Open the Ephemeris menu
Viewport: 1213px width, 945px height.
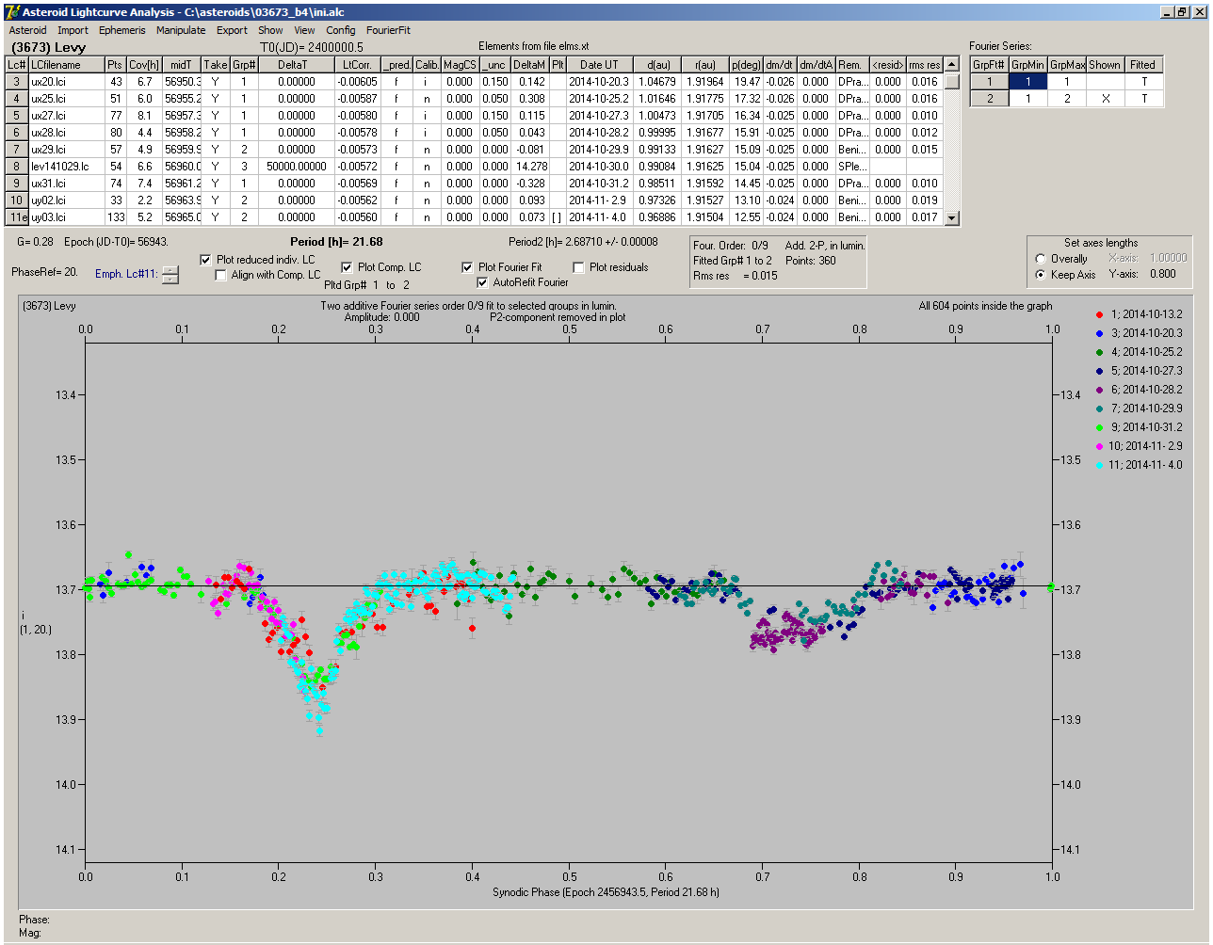pos(122,30)
